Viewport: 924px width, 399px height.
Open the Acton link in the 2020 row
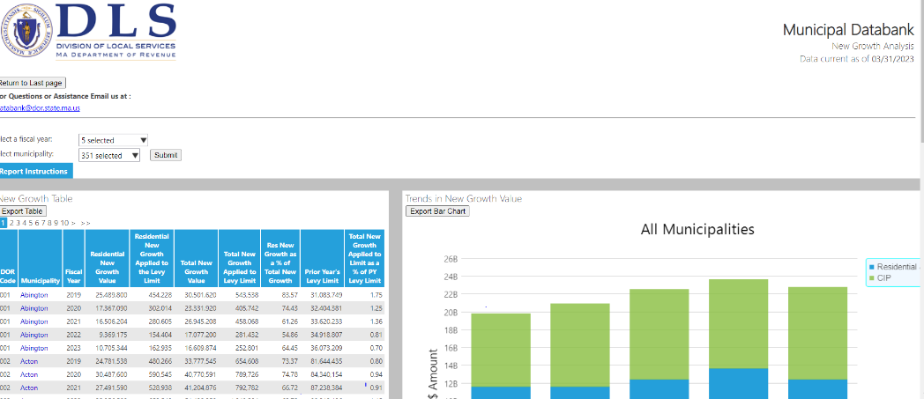coord(29,375)
